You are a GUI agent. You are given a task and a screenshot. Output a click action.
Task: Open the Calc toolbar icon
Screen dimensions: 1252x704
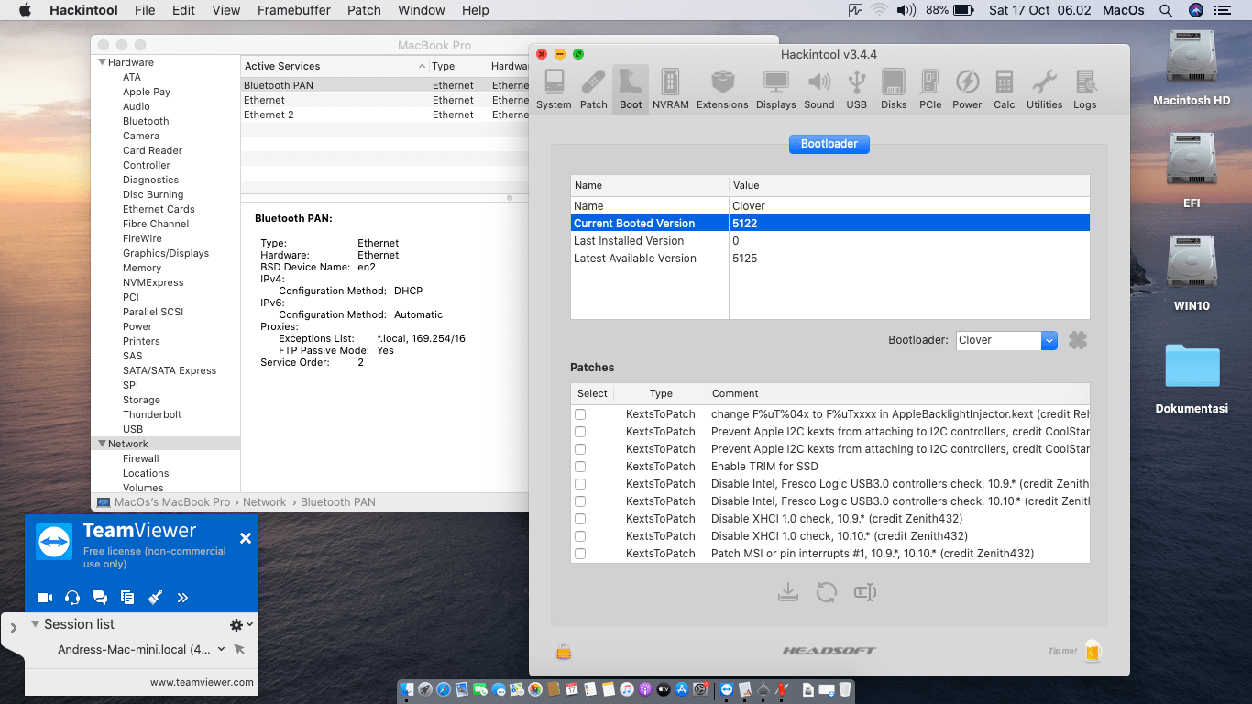pyautogui.click(x=1005, y=89)
